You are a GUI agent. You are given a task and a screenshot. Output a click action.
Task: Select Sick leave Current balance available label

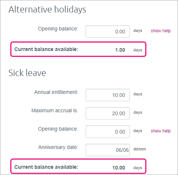(46, 167)
